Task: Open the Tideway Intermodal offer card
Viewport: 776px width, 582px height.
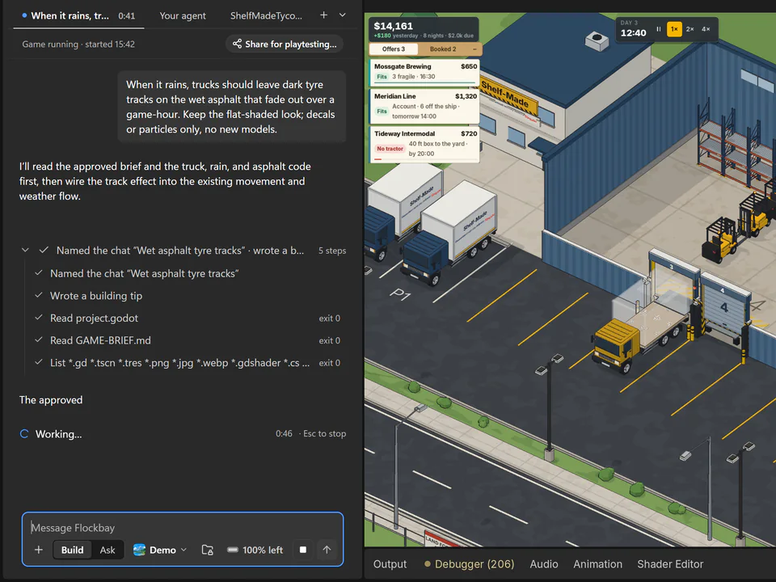Action: point(425,145)
